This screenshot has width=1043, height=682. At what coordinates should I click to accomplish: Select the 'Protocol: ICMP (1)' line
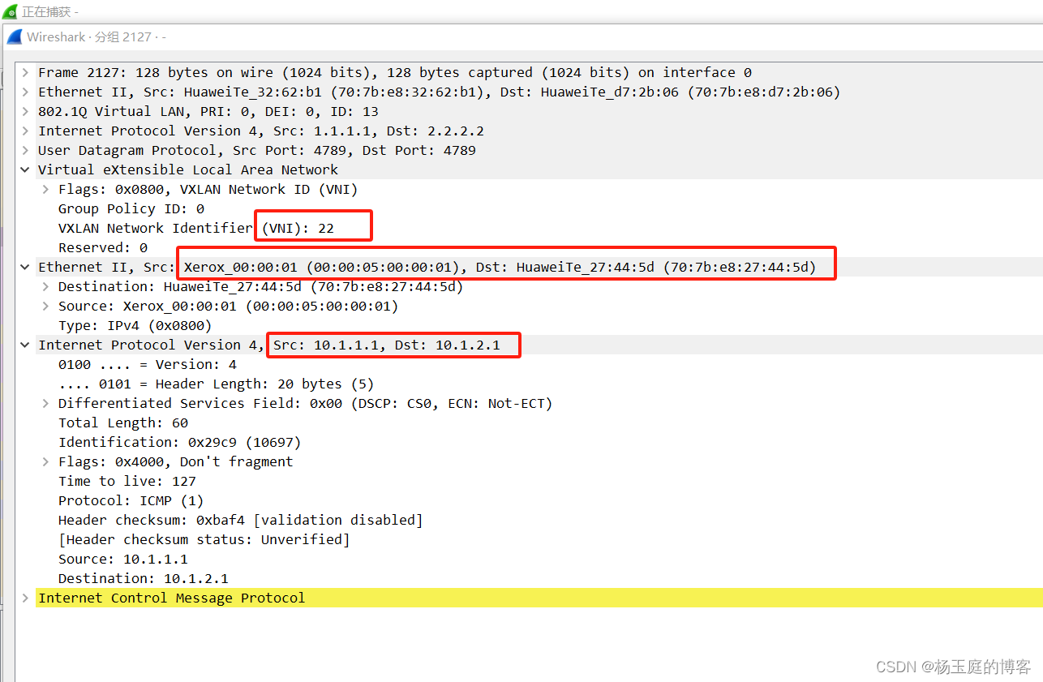131,500
